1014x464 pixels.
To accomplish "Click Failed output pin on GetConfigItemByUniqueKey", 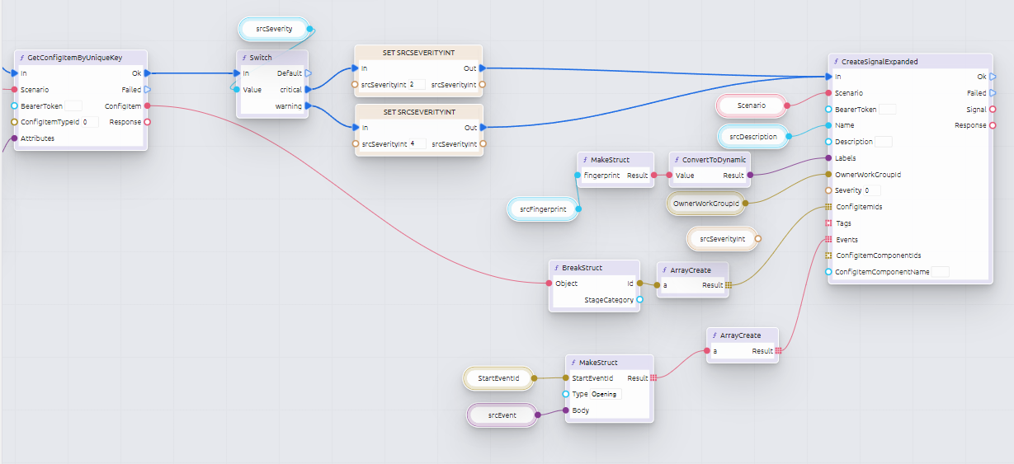I will click(x=147, y=89).
